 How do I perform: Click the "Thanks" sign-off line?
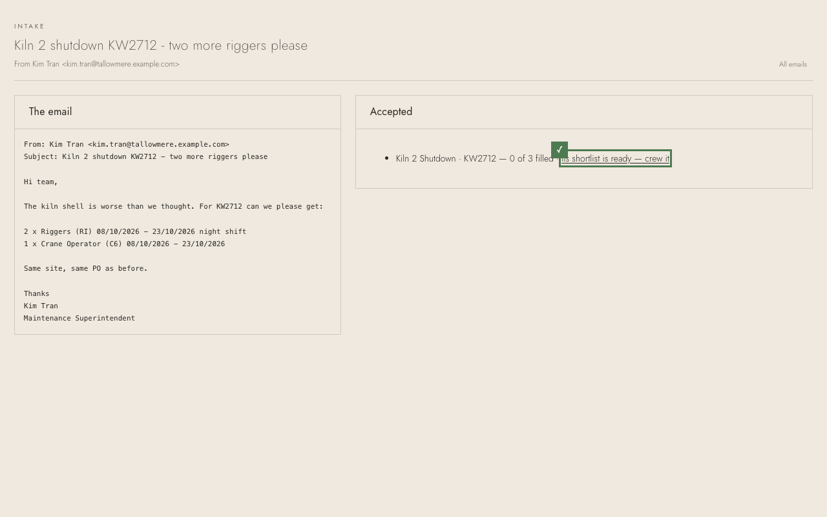click(37, 293)
